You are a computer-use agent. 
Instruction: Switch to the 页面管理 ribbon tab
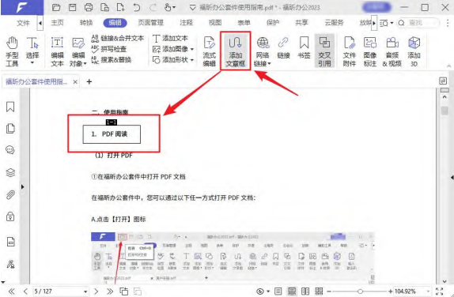point(150,23)
